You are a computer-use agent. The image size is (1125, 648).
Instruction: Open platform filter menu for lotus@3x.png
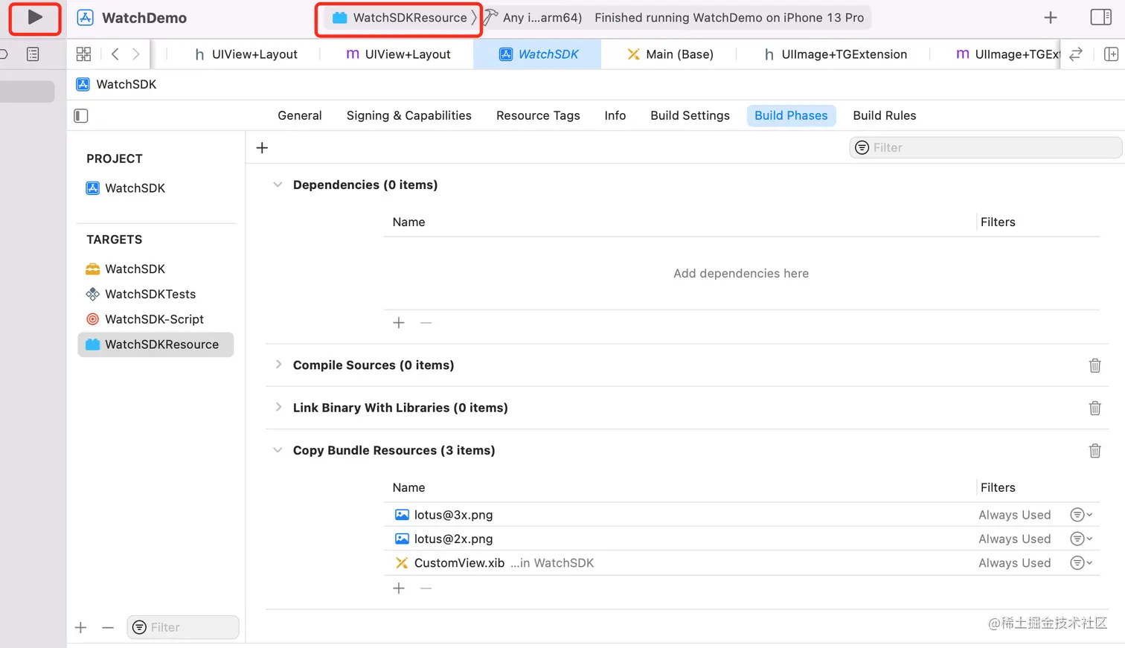(1081, 515)
